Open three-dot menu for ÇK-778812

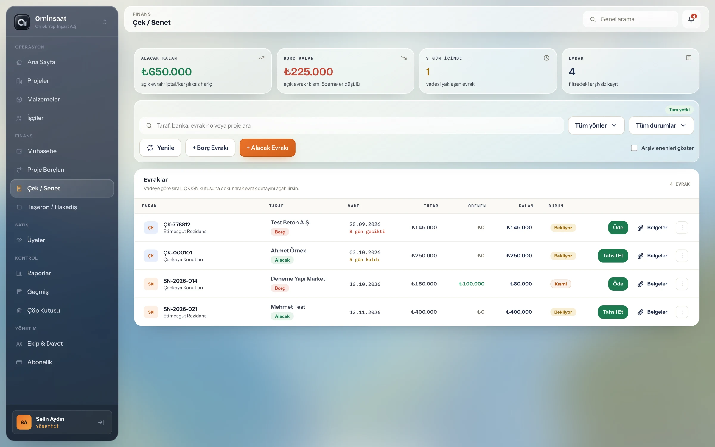pyautogui.click(x=682, y=228)
